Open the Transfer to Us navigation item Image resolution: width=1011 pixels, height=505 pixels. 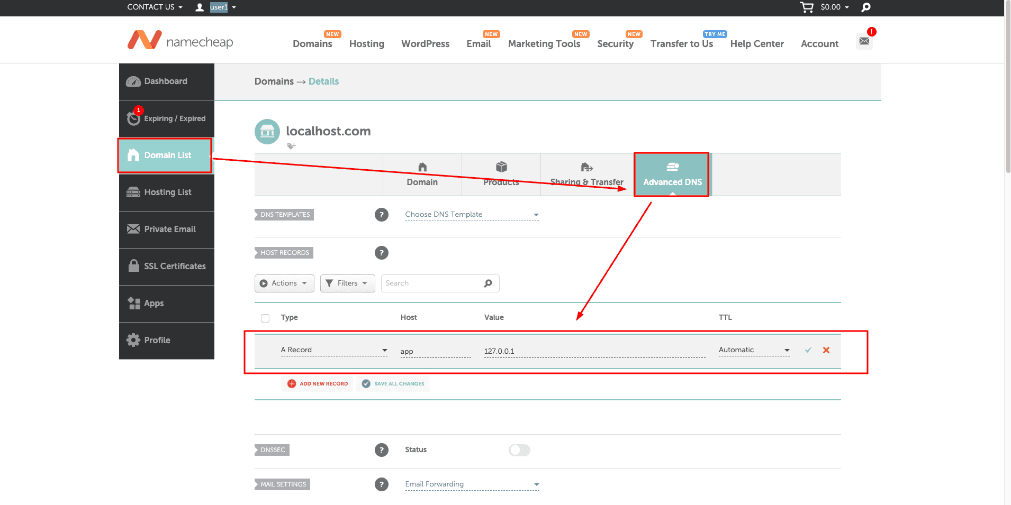682,44
